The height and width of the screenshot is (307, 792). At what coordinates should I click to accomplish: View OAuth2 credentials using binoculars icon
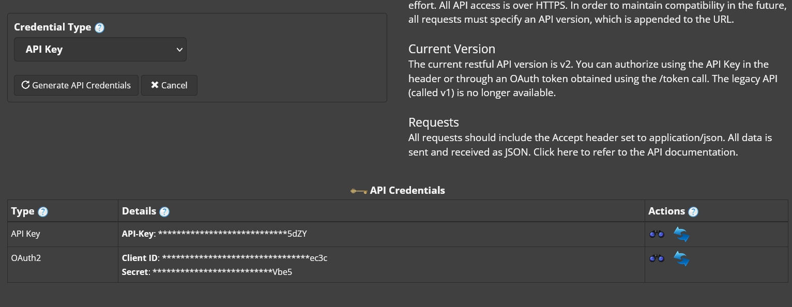(657, 258)
